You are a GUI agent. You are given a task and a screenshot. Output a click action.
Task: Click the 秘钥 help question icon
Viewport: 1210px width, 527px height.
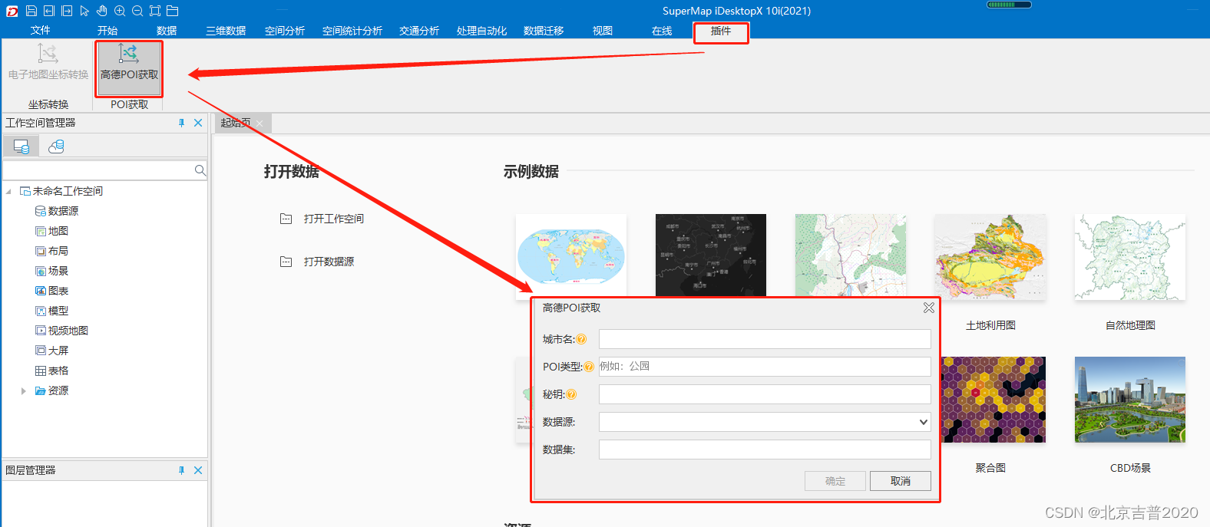pos(571,394)
